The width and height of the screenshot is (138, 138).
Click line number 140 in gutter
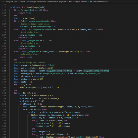pyautogui.click(x=4, y=71)
